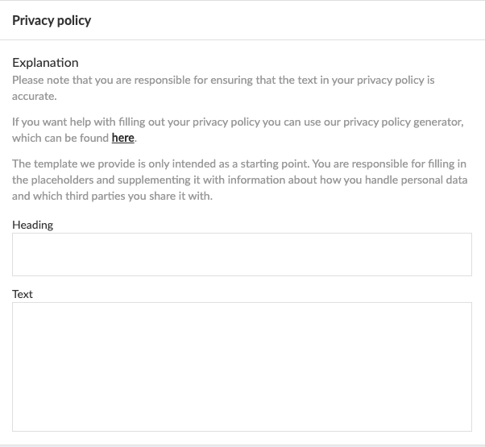Focus the large Text area box
The height and width of the screenshot is (447, 485).
pos(242,366)
